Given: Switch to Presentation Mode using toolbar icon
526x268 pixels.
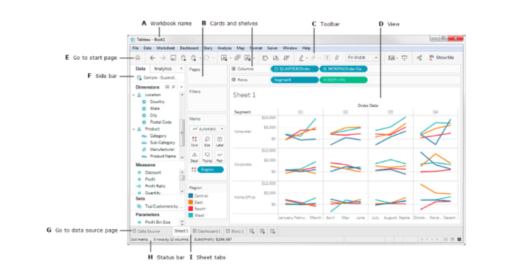Looking at the screenshot, I should click(405, 58).
